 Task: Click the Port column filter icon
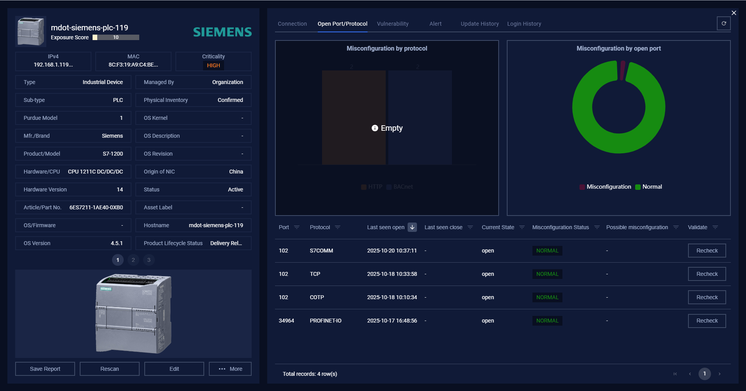pyautogui.click(x=297, y=227)
